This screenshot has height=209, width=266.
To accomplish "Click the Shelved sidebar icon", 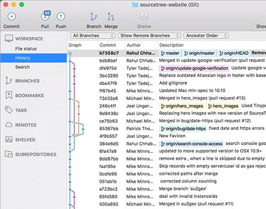I will 9,139.
